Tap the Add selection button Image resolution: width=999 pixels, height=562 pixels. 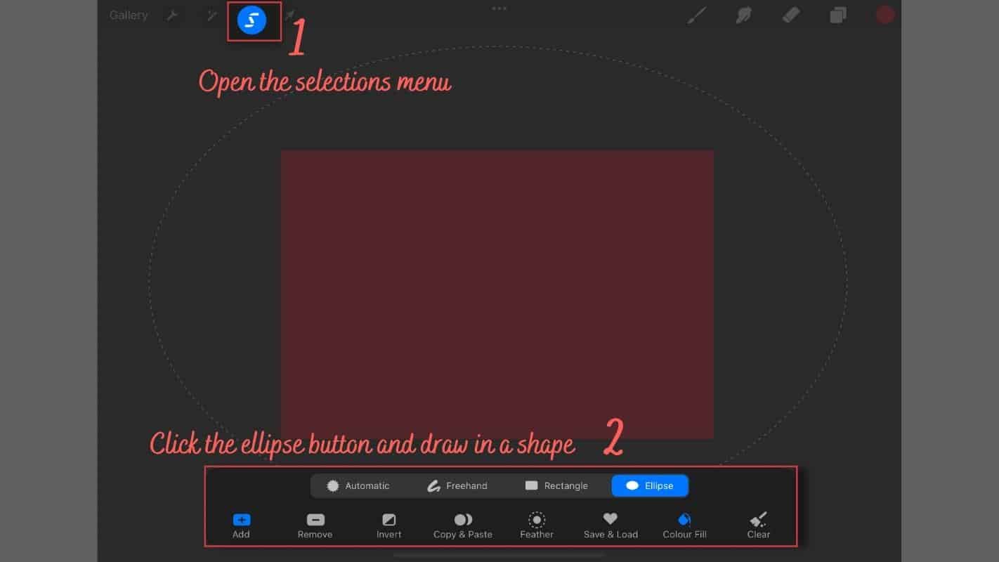(x=241, y=526)
